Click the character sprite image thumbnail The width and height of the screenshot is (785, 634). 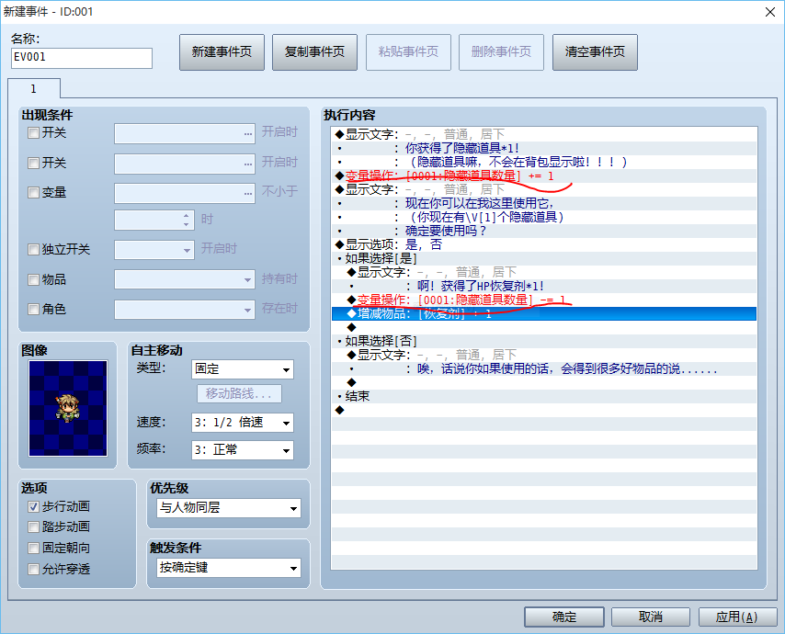(68, 408)
